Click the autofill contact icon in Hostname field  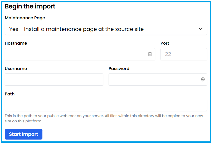[150, 54]
